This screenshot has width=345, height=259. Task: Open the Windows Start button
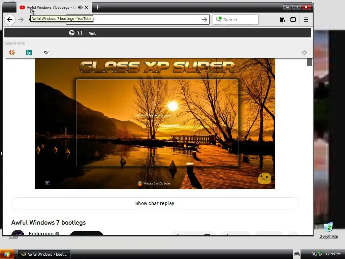(7, 254)
